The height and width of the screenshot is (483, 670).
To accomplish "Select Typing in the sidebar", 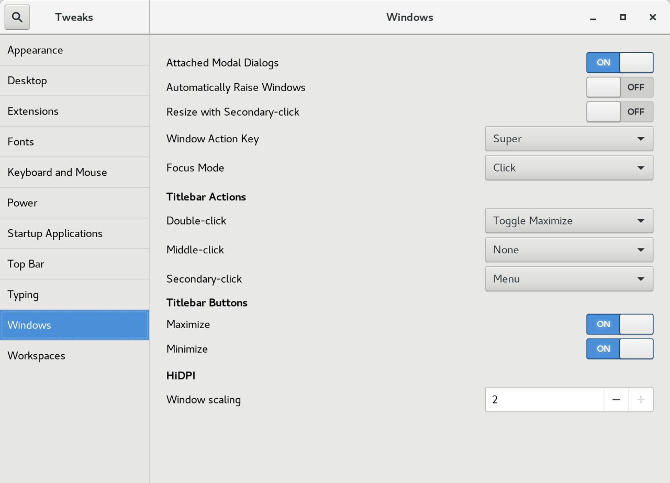I will click(74, 295).
